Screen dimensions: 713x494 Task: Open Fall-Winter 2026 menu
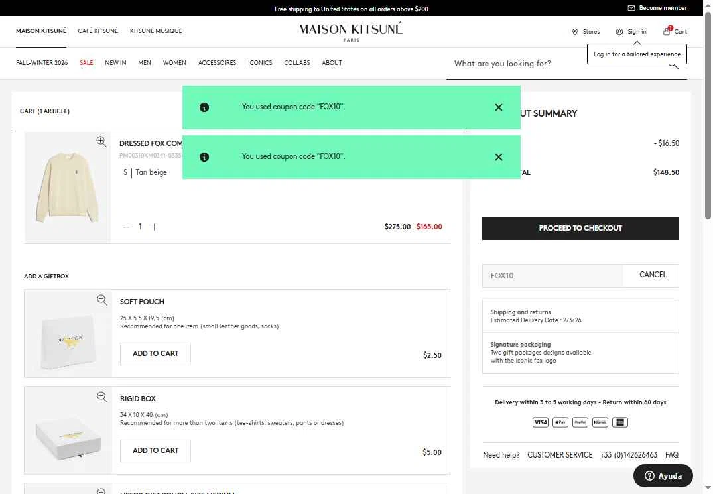click(x=42, y=63)
